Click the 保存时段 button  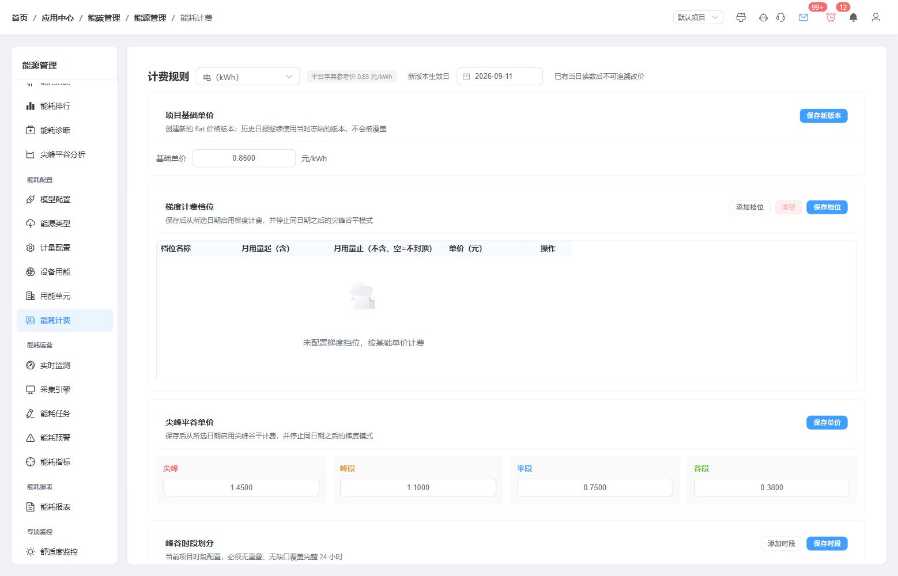pyautogui.click(x=827, y=544)
